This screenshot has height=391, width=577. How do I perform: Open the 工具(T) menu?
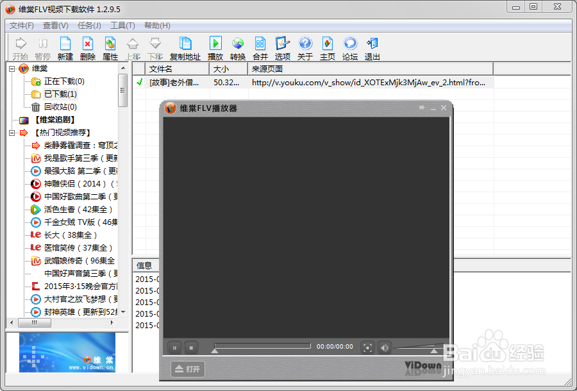pos(122,26)
